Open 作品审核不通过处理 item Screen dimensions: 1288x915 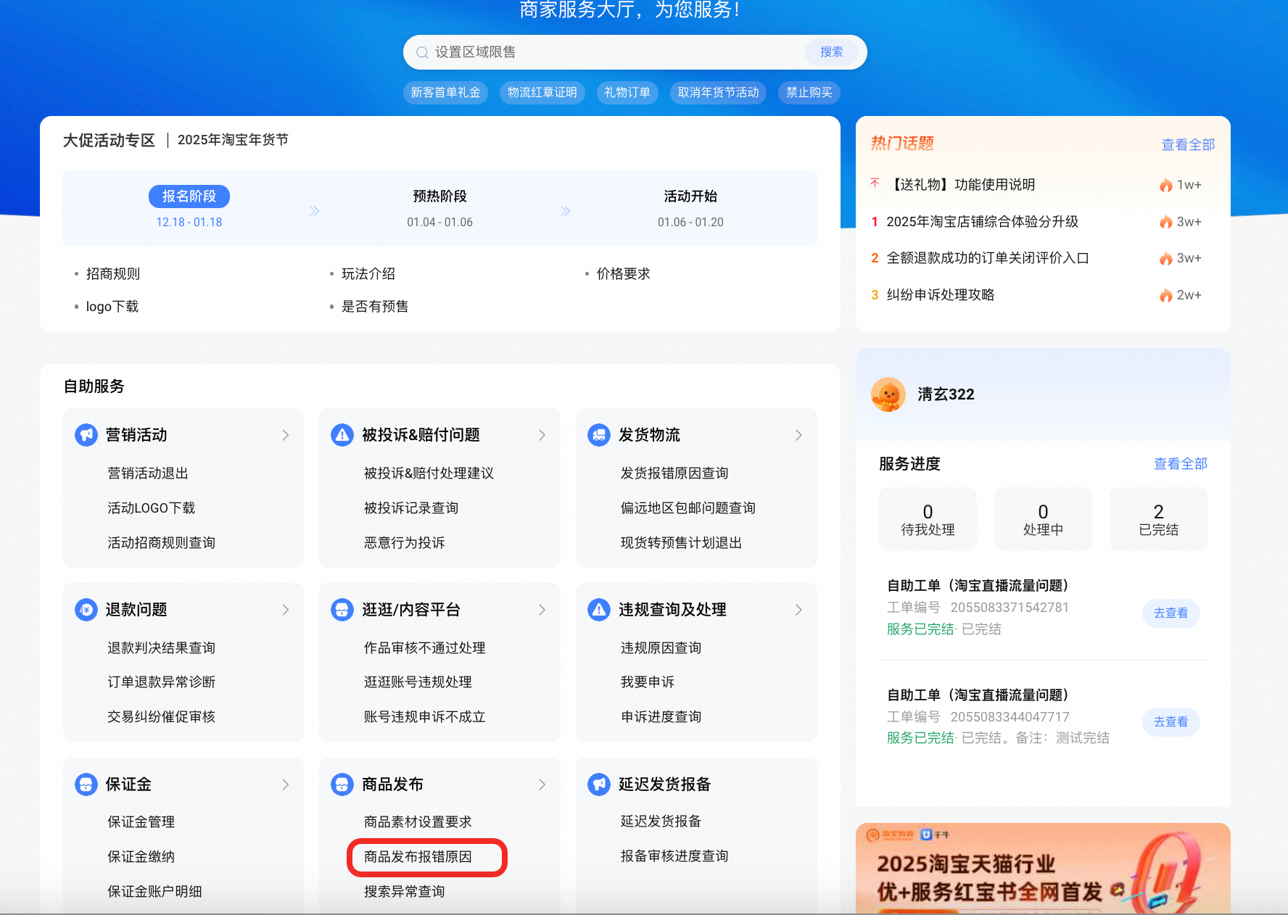(425, 648)
